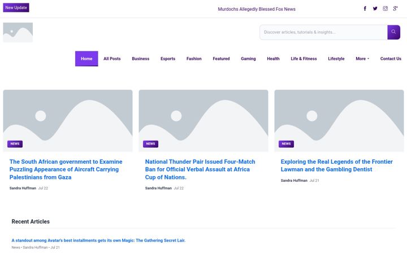Viewport: 407px width, 254px height.
Task: Open Exploring the Real Legends of the Frontier title
Action: click(337, 165)
